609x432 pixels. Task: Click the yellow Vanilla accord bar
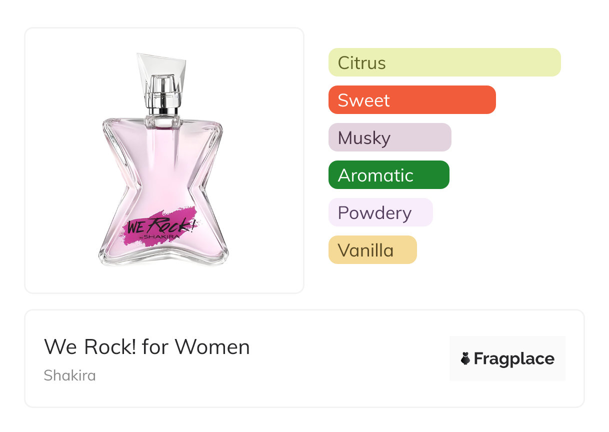pyautogui.click(x=372, y=250)
